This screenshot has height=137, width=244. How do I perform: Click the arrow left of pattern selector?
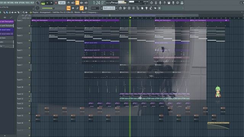pos(101,8)
